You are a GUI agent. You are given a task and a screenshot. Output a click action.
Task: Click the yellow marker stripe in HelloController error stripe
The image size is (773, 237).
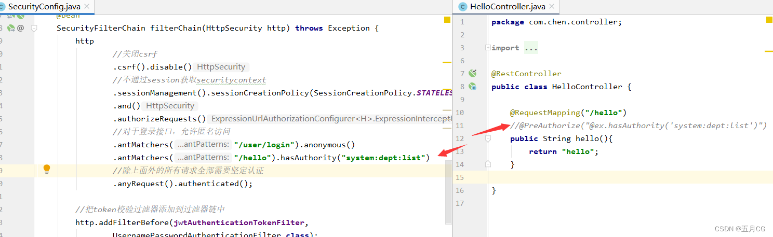point(769,51)
